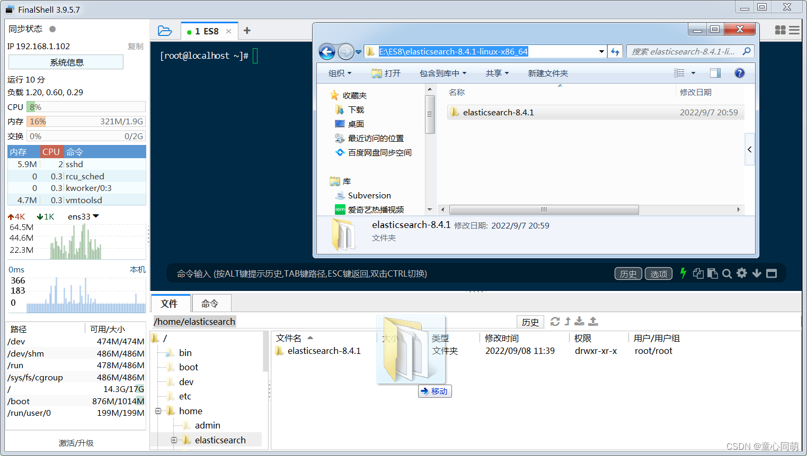
Task: Select the admin folder in remote tree
Action: 207,425
